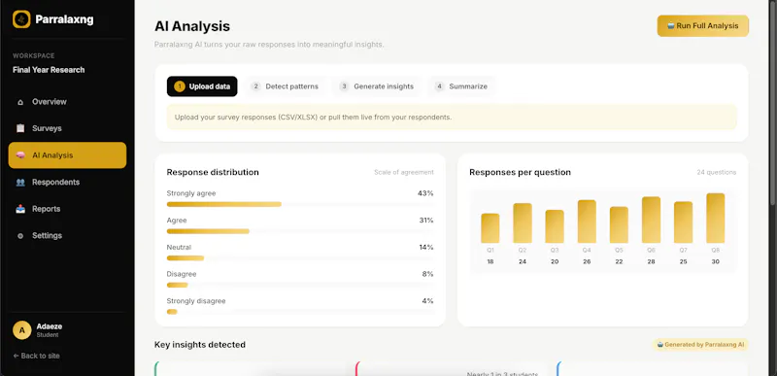Click the value 18 under Q1

point(490,261)
